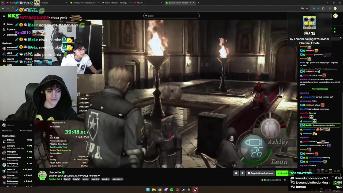The height and width of the screenshot is (193, 343).
Task: Open recommended channel OlengirIM
Action: point(17,153)
